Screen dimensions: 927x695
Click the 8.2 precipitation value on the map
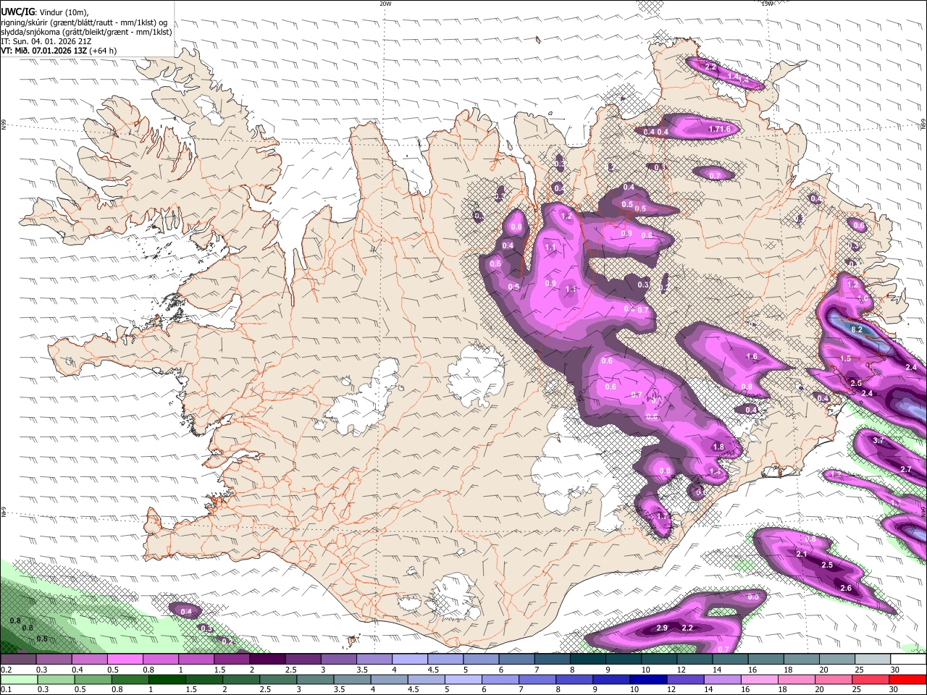(857, 329)
